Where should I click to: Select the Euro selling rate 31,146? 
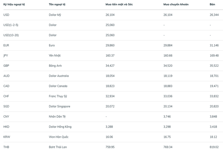[x=214, y=45]
